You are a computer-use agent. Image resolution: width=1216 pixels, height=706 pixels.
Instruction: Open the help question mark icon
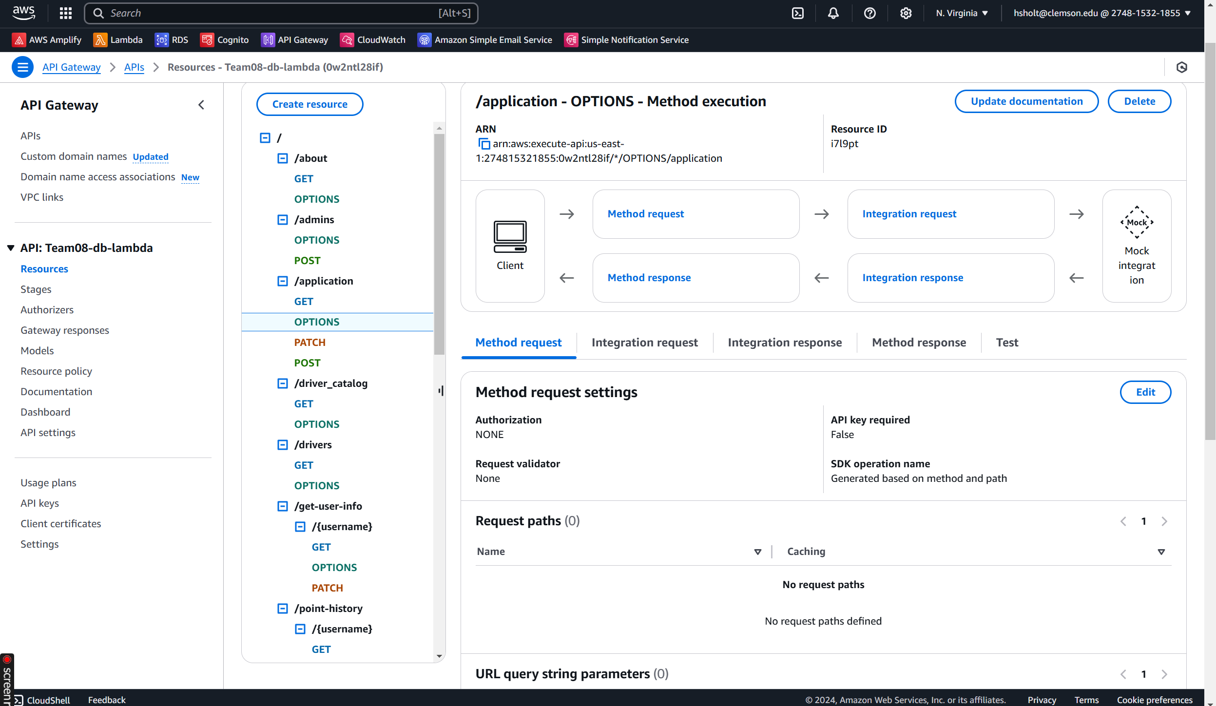click(869, 13)
